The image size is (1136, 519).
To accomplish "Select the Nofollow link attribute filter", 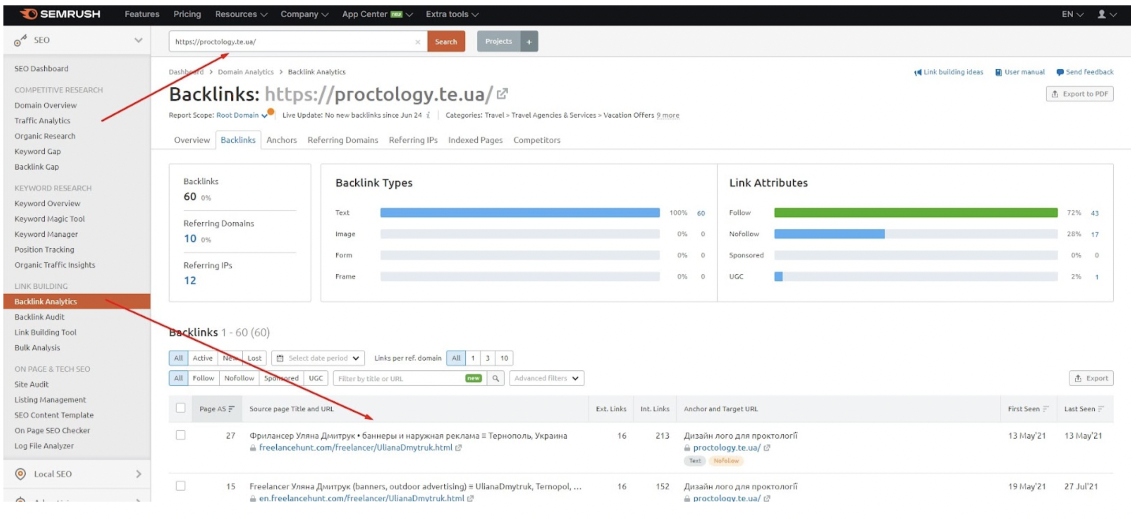I will 239,379.
